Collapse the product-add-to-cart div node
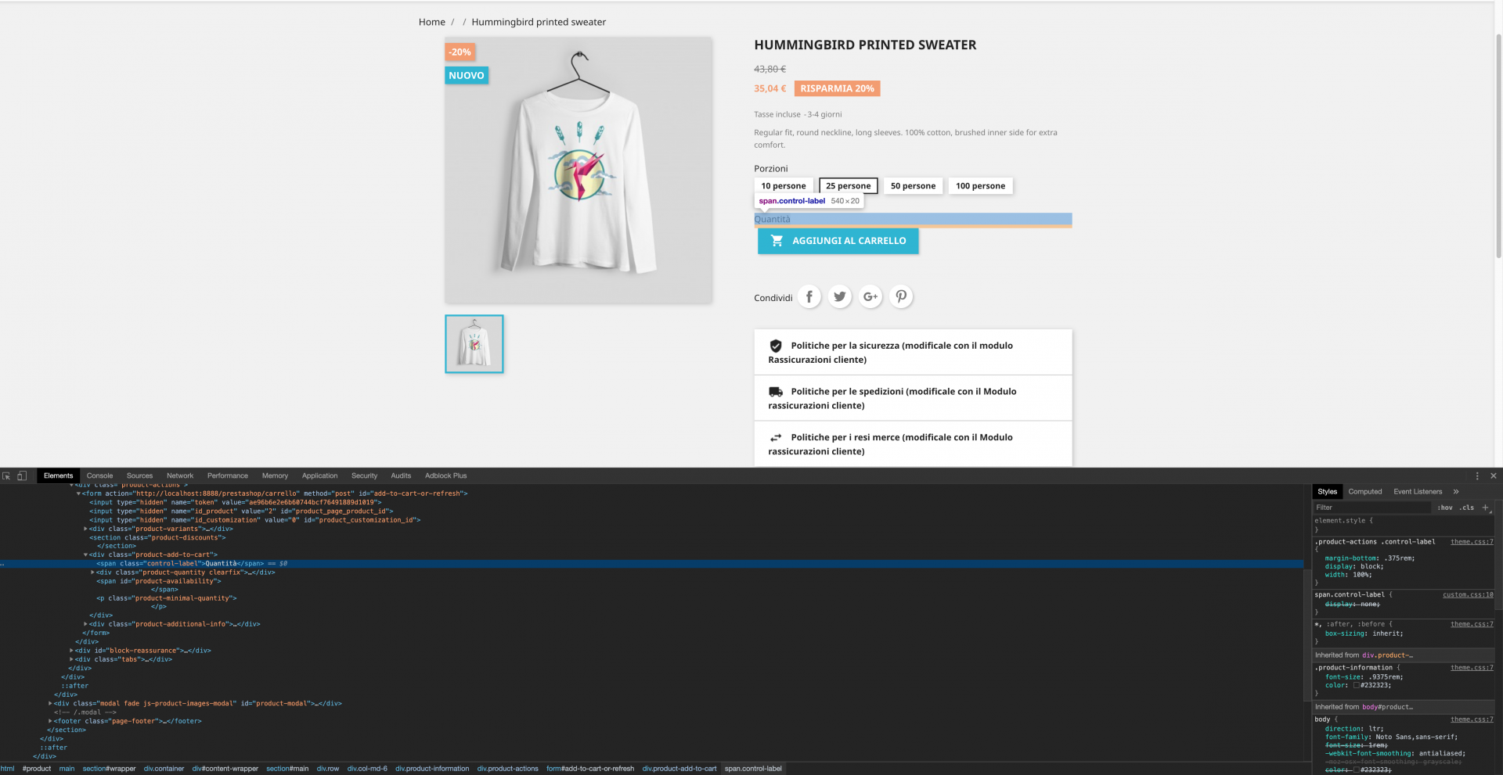The width and height of the screenshot is (1503, 775). tap(85, 555)
